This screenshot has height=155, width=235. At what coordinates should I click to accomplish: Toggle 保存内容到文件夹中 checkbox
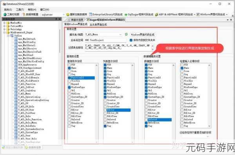(131, 40)
